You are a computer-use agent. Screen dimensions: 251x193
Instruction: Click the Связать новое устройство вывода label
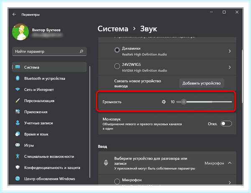(x=138, y=83)
